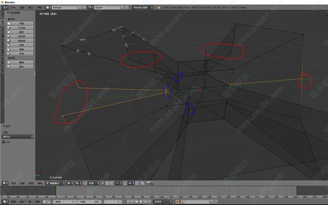Open the Render menu

click(x=22, y=7)
